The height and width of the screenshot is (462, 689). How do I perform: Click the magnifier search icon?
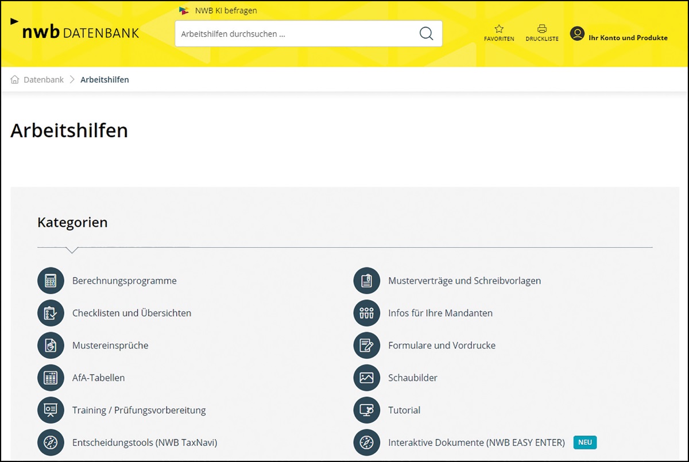coord(426,34)
